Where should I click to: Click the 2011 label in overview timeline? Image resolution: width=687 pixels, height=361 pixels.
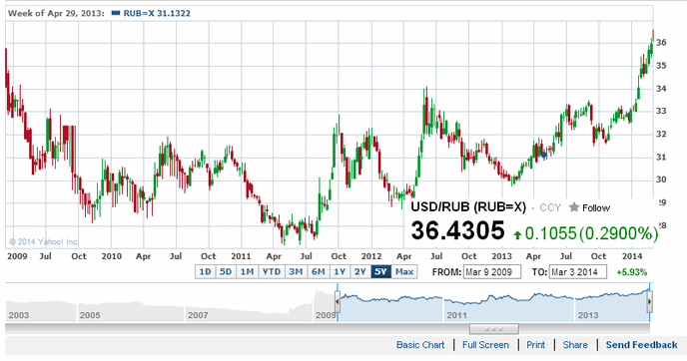[456, 315]
